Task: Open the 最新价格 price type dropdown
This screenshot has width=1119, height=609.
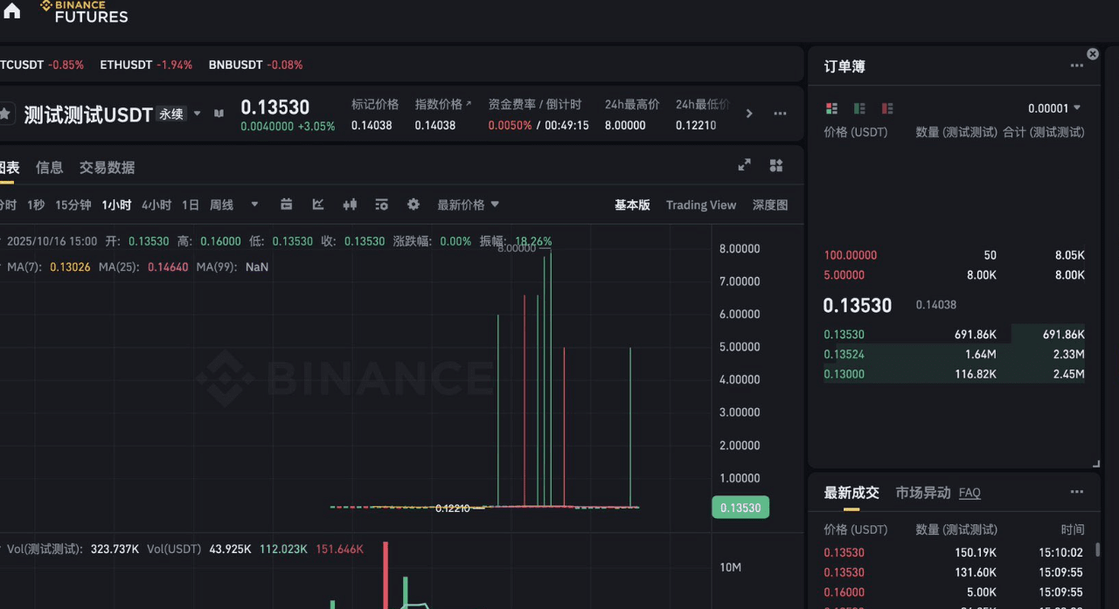Action: click(x=469, y=204)
